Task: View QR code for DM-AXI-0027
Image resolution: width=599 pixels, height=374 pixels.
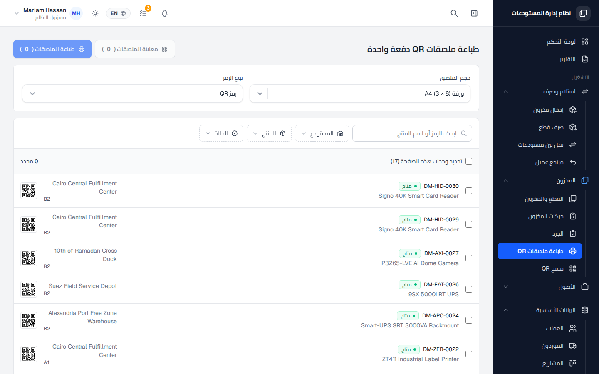Action: tap(29, 258)
